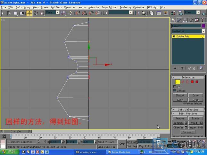Toggle Angle Snap
This screenshot has height=155, width=207.
[x=85, y=13]
